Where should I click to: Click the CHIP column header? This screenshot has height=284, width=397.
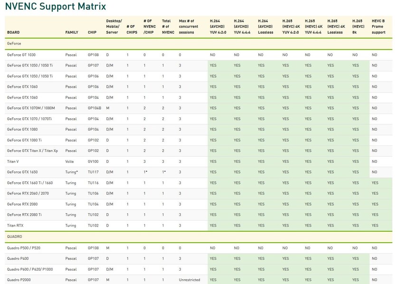92,32
